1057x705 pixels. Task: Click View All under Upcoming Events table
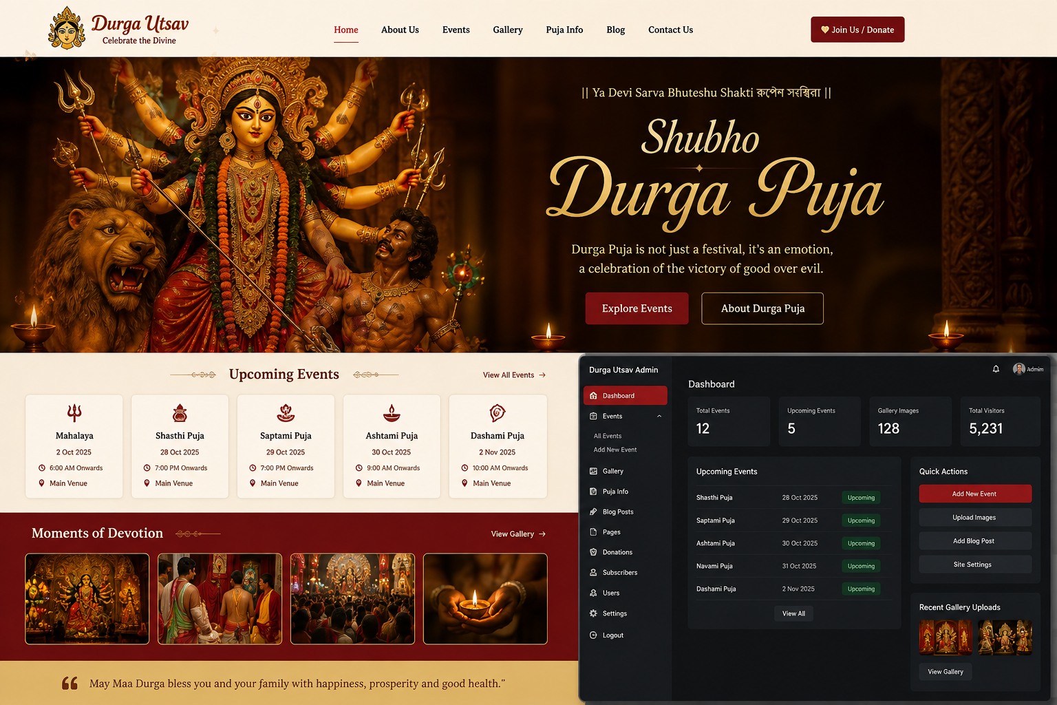tap(793, 613)
